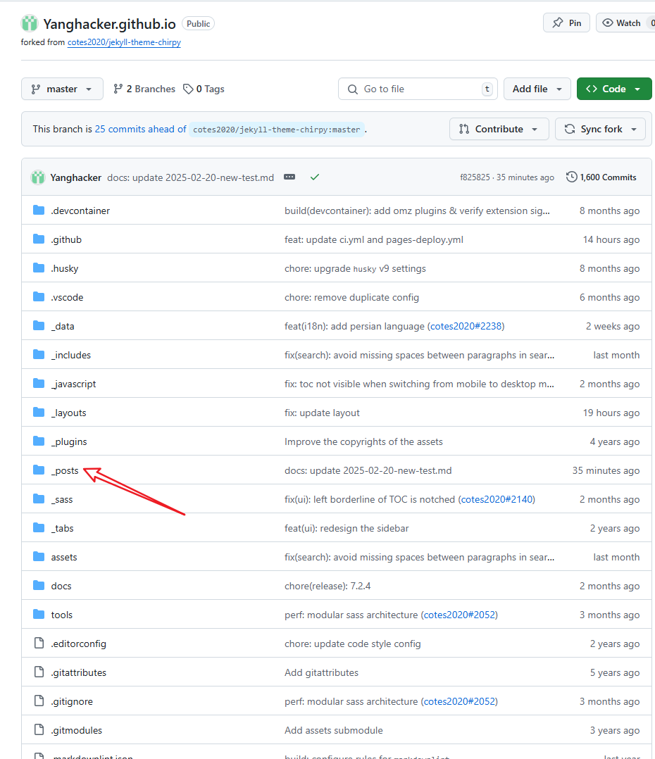Click the .devcontainer folder icon
Screen dimensions: 655x759
39,210
